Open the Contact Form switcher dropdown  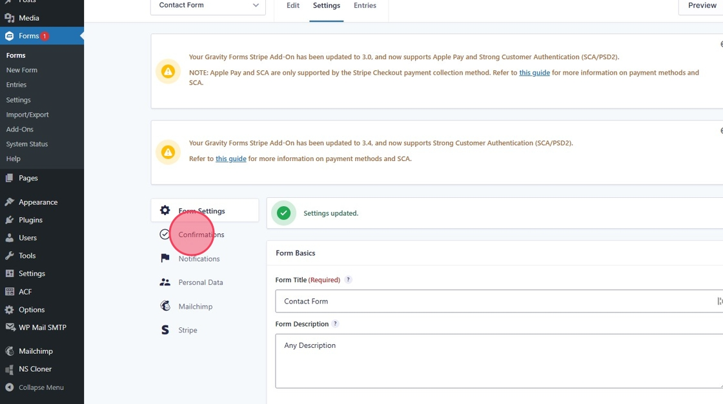208,6
